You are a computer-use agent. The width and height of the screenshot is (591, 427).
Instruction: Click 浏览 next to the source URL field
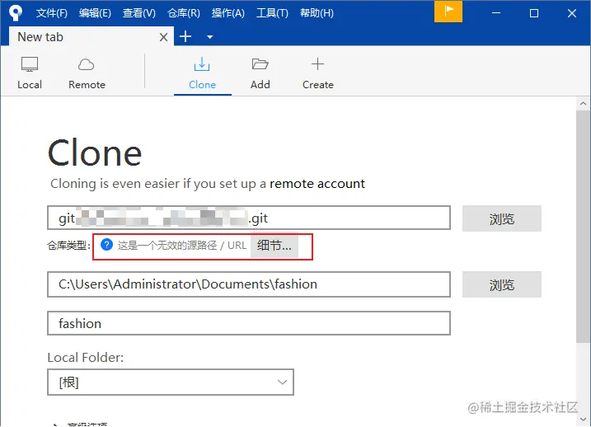tap(502, 218)
